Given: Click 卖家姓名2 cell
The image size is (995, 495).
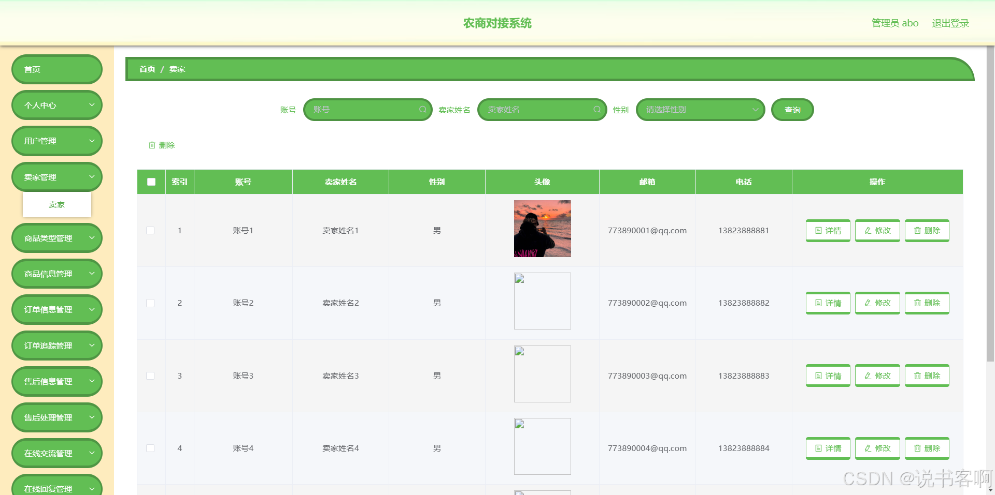Looking at the screenshot, I should click(340, 303).
